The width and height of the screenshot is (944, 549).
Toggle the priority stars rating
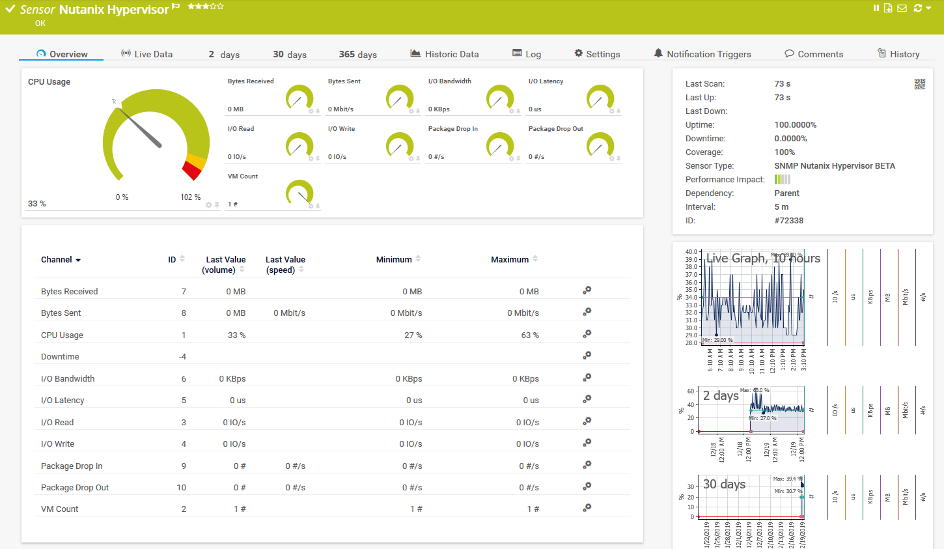[205, 7]
